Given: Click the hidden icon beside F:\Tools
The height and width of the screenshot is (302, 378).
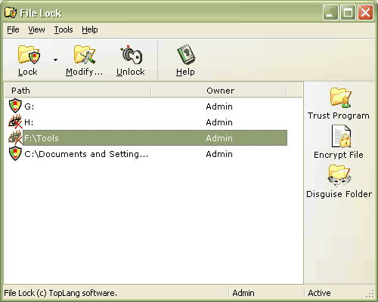Looking at the screenshot, I should pos(15,137).
